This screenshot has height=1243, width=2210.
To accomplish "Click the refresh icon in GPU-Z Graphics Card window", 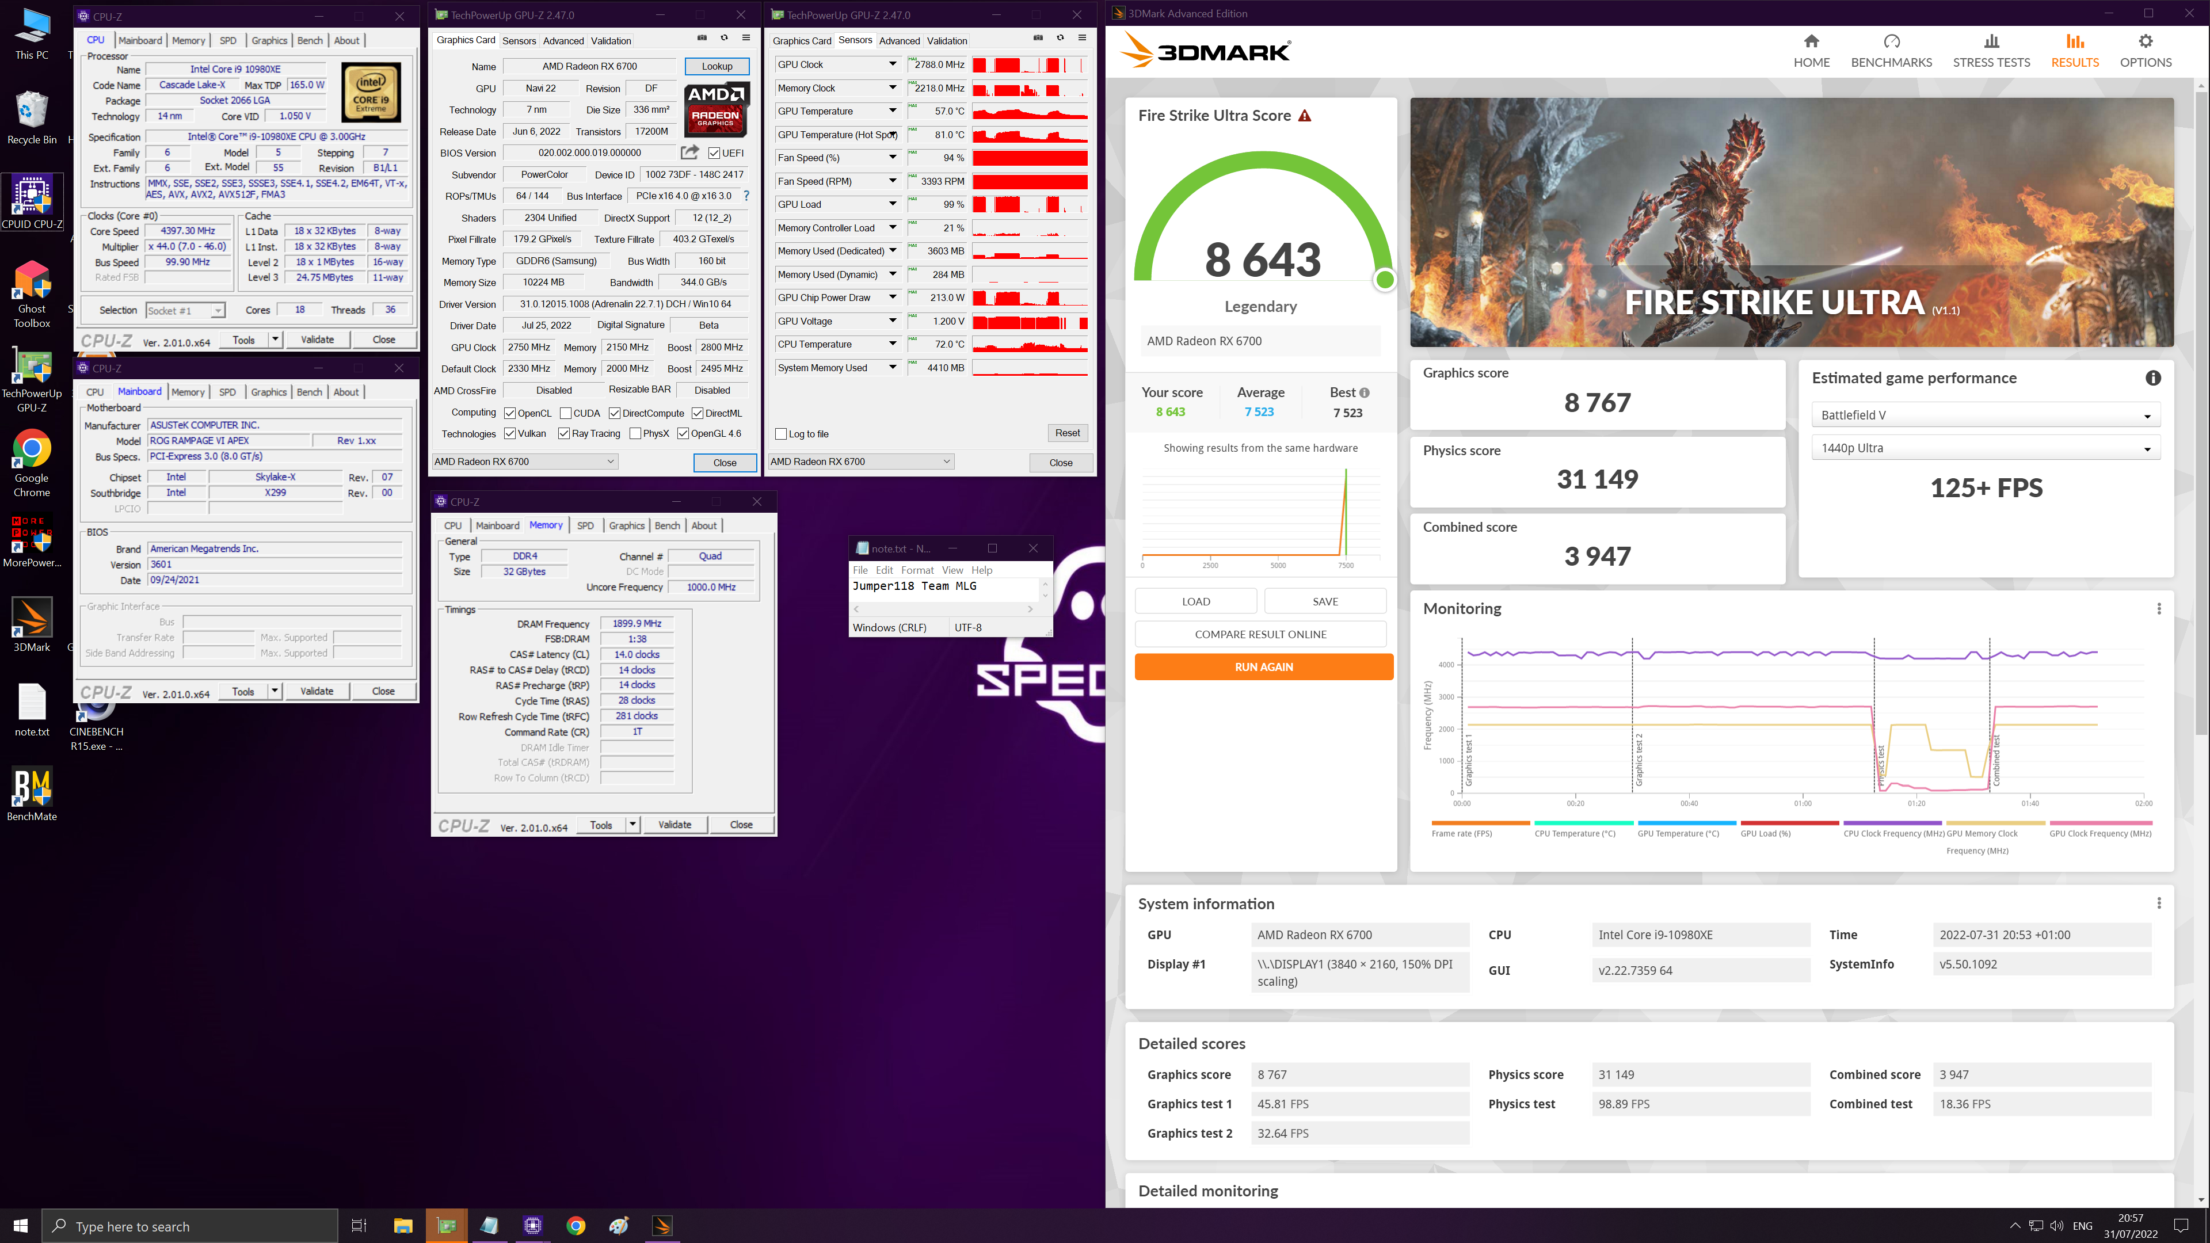I will click(724, 38).
